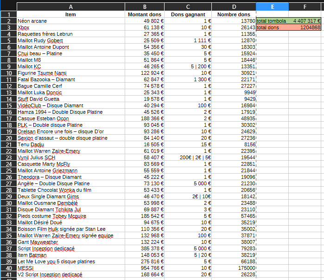The height and width of the screenshot is (280, 324).
Task: Click 'Deux Single Diamant Gims' cell
Action: click(70, 196)
